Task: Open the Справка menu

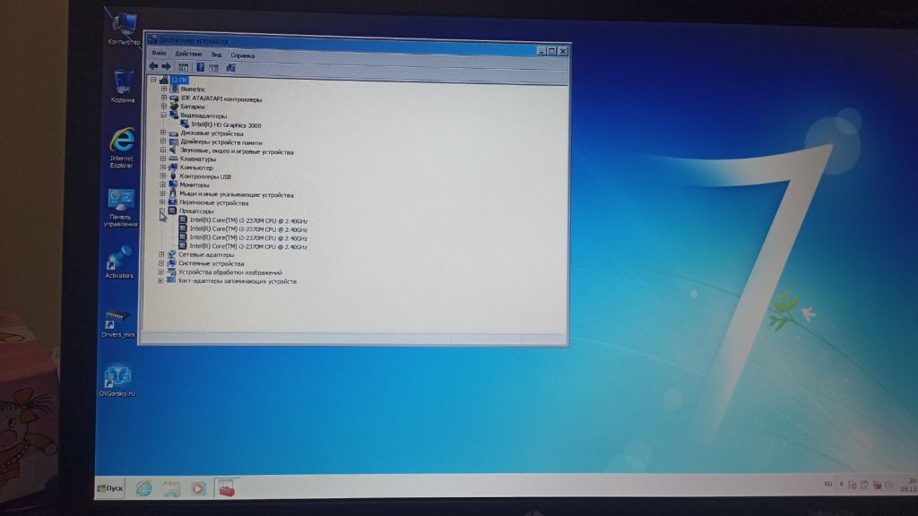Action: (242, 55)
